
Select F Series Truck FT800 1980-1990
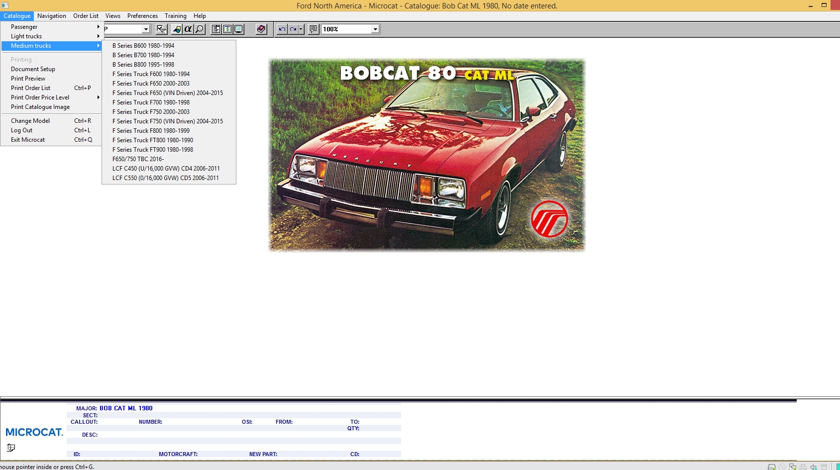click(169, 140)
